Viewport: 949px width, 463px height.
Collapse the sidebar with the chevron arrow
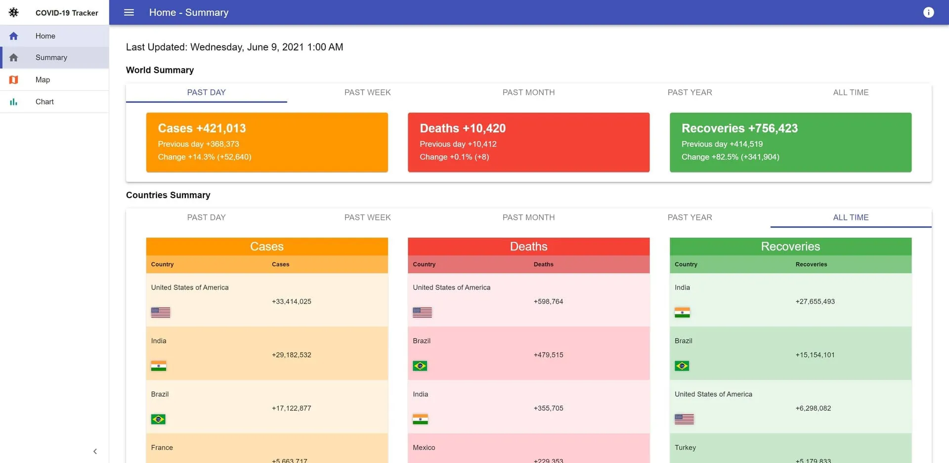click(x=95, y=451)
